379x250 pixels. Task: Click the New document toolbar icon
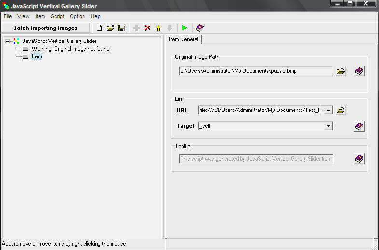pos(99,28)
